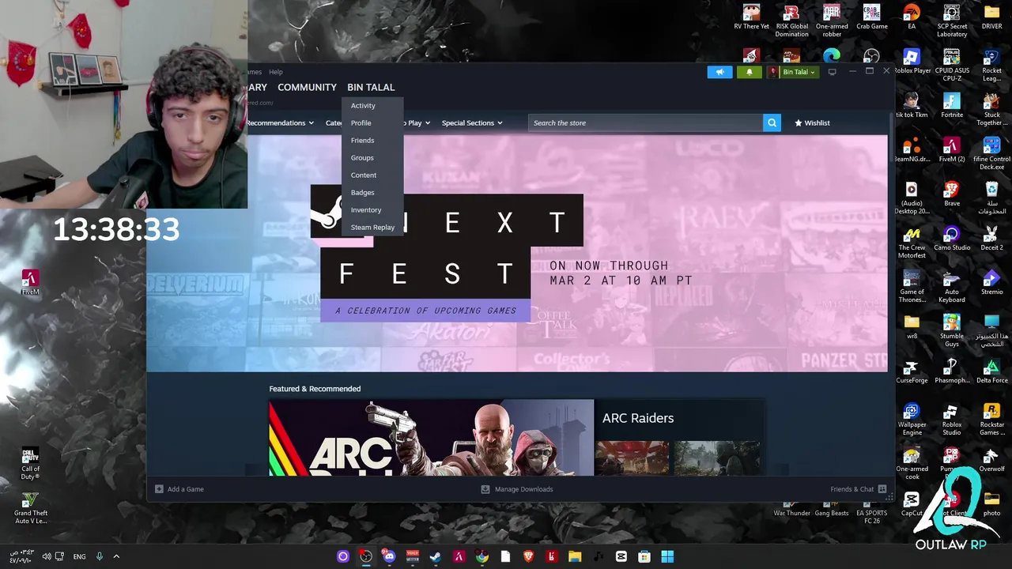
Task: Open the COMMUNITY tab in Steam
Action: tap(307, 87)
